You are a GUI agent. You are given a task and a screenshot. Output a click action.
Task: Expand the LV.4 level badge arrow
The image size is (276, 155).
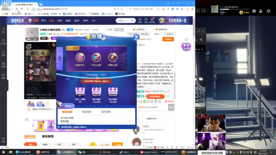73,48
